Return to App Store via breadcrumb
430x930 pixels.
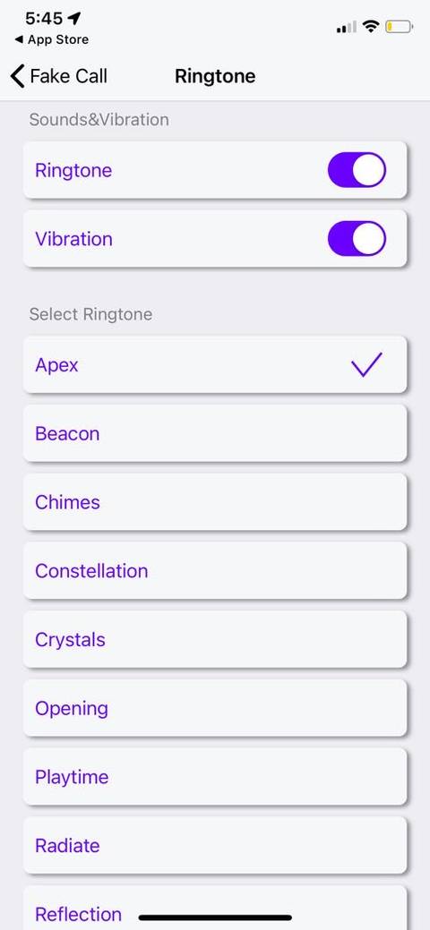52,39
